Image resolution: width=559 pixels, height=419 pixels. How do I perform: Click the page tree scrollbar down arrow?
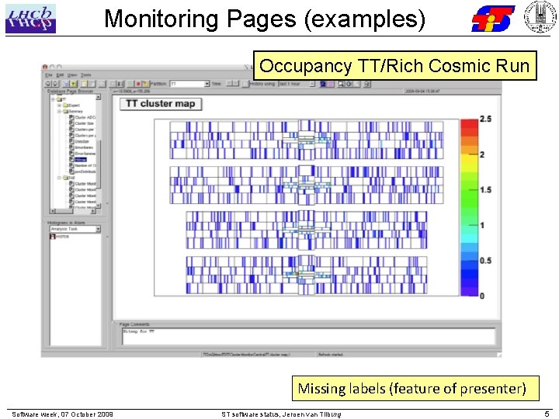(x=99, y=206)
